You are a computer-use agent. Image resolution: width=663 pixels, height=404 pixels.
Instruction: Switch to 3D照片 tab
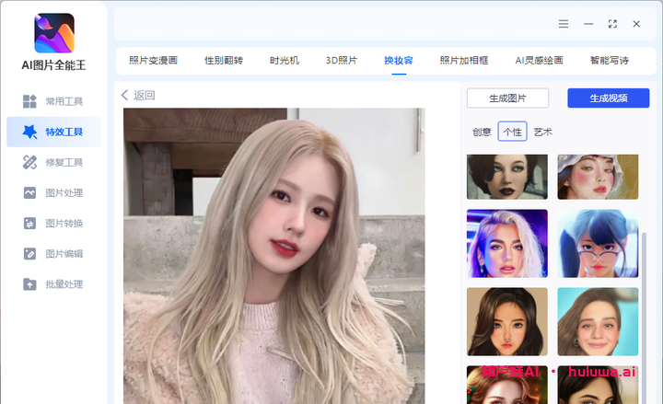(342, 61)
